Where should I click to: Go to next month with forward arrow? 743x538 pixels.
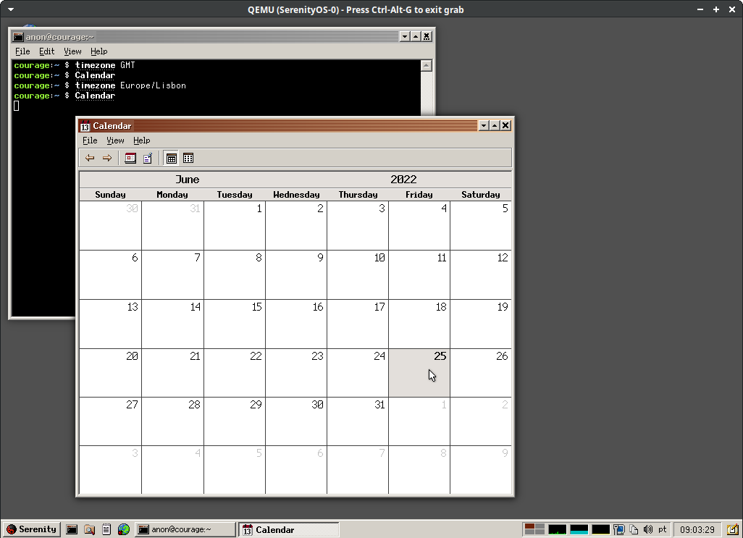[x=107, y=158]
